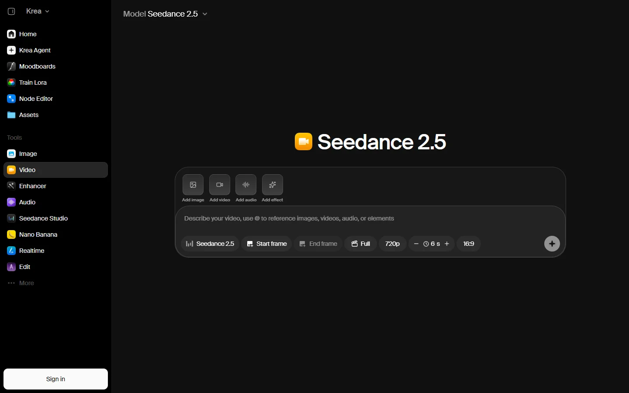Open Seedance Studio
629x393 pixels.
pos(55,218)
